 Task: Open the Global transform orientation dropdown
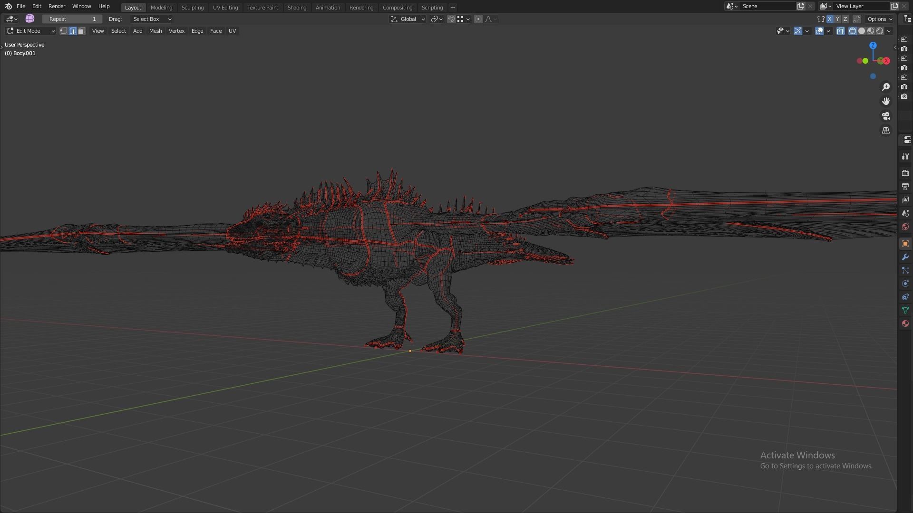(408, 19)
